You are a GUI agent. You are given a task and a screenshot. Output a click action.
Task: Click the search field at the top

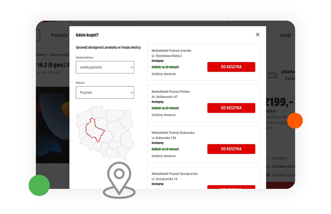coord(149,22)
